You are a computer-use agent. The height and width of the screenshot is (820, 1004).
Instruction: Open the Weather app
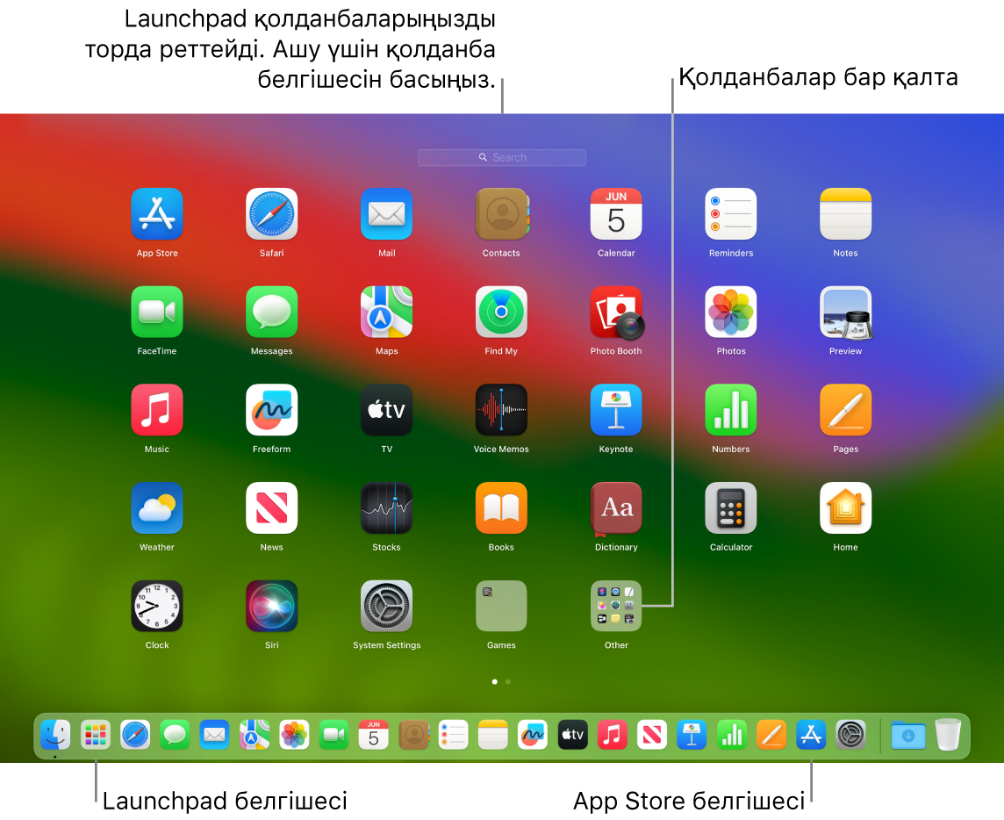coord(157,508)
